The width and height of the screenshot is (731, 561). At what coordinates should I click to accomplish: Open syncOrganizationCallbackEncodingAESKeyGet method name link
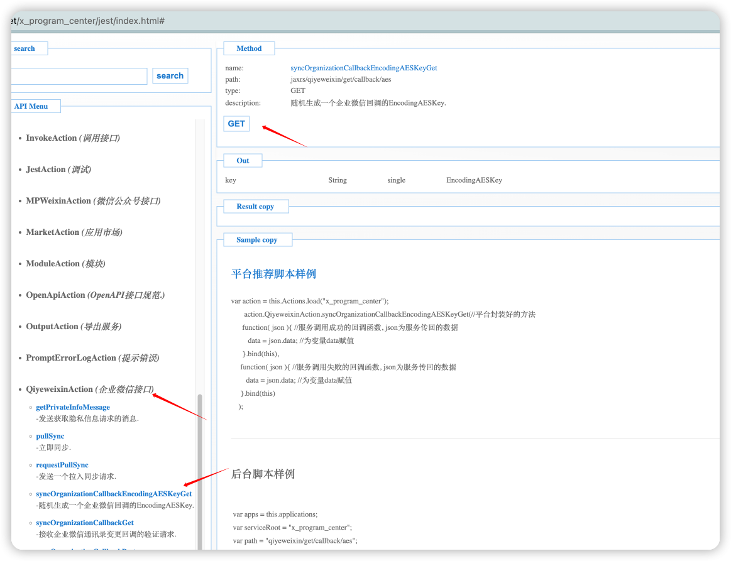pos(364,68)
